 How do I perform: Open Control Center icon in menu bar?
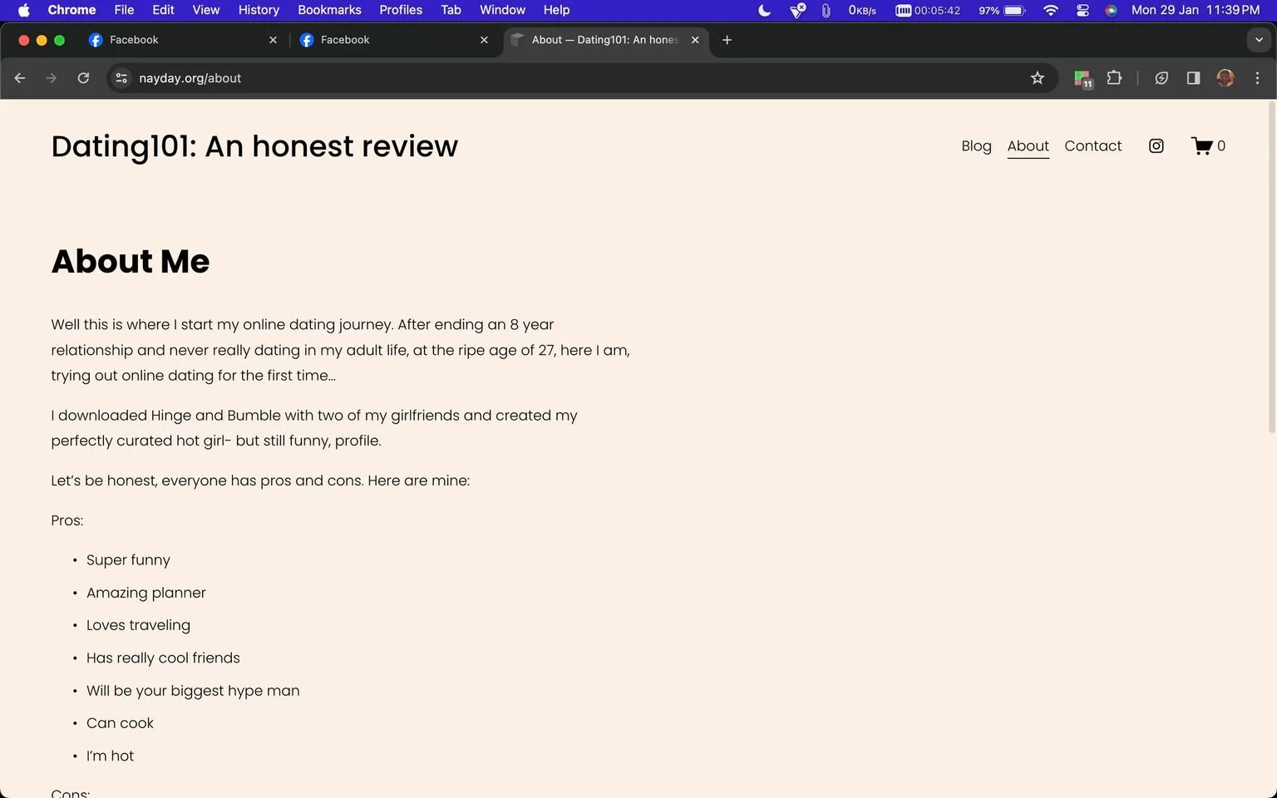point(1082,10)
